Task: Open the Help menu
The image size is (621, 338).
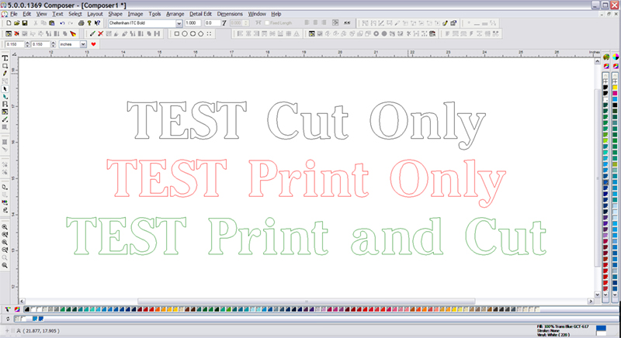Action: tap(276, 14)
